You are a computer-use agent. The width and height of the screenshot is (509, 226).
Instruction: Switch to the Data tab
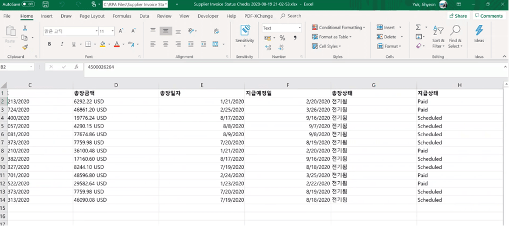[x=145, y=16]
